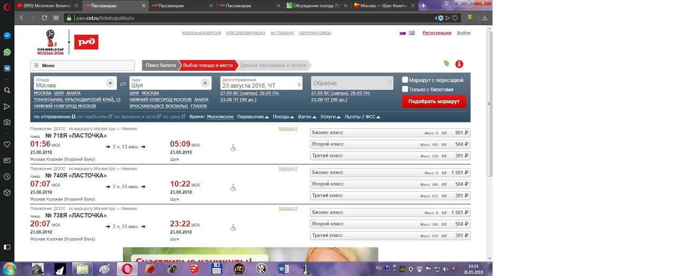
Task: Tick the Только с билетами checkbox
Action: coord(405,89)
